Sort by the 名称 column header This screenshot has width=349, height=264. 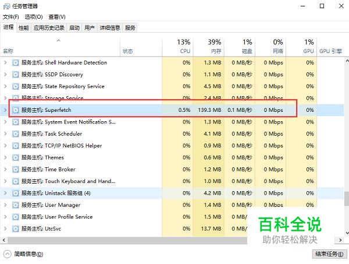tap(60, 47)
